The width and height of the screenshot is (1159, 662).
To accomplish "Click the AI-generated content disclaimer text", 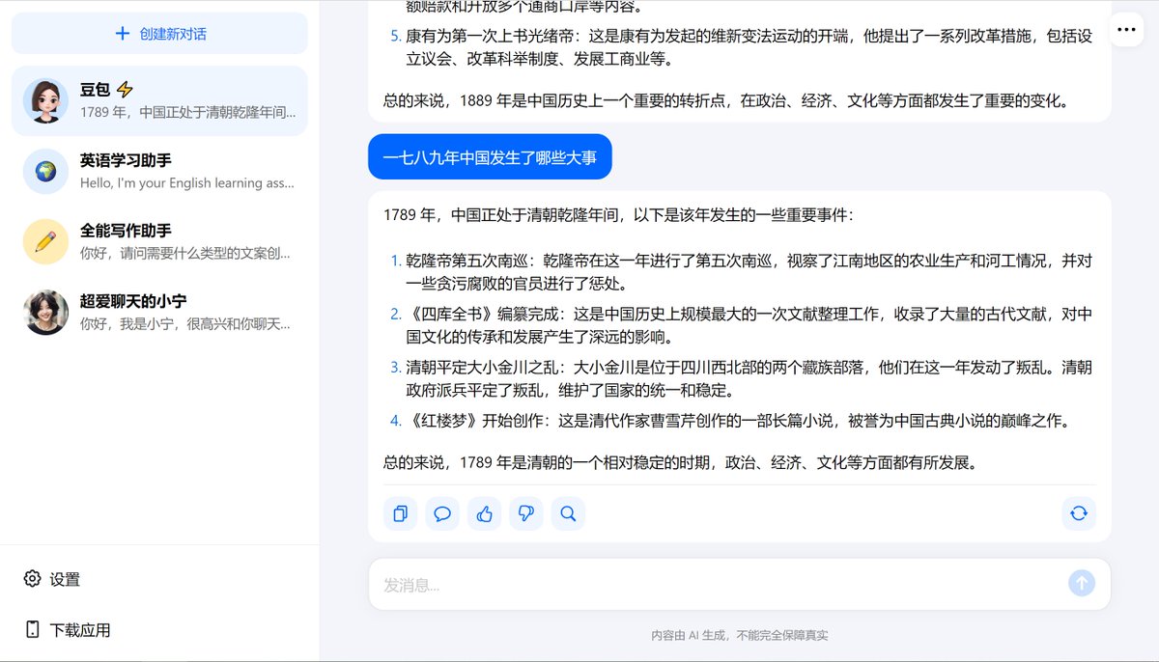I will coord(742,635).
